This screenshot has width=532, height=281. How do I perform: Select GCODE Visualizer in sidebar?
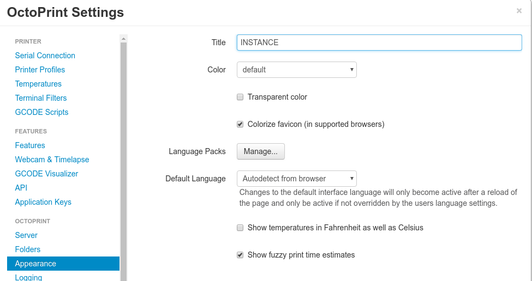pos(46,174)
